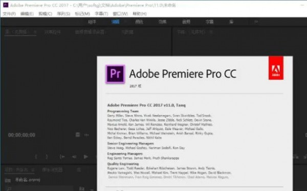Click the Step Back one frame button
The width and height of the screenshot is (307, 191).
[x=74, y=157]
